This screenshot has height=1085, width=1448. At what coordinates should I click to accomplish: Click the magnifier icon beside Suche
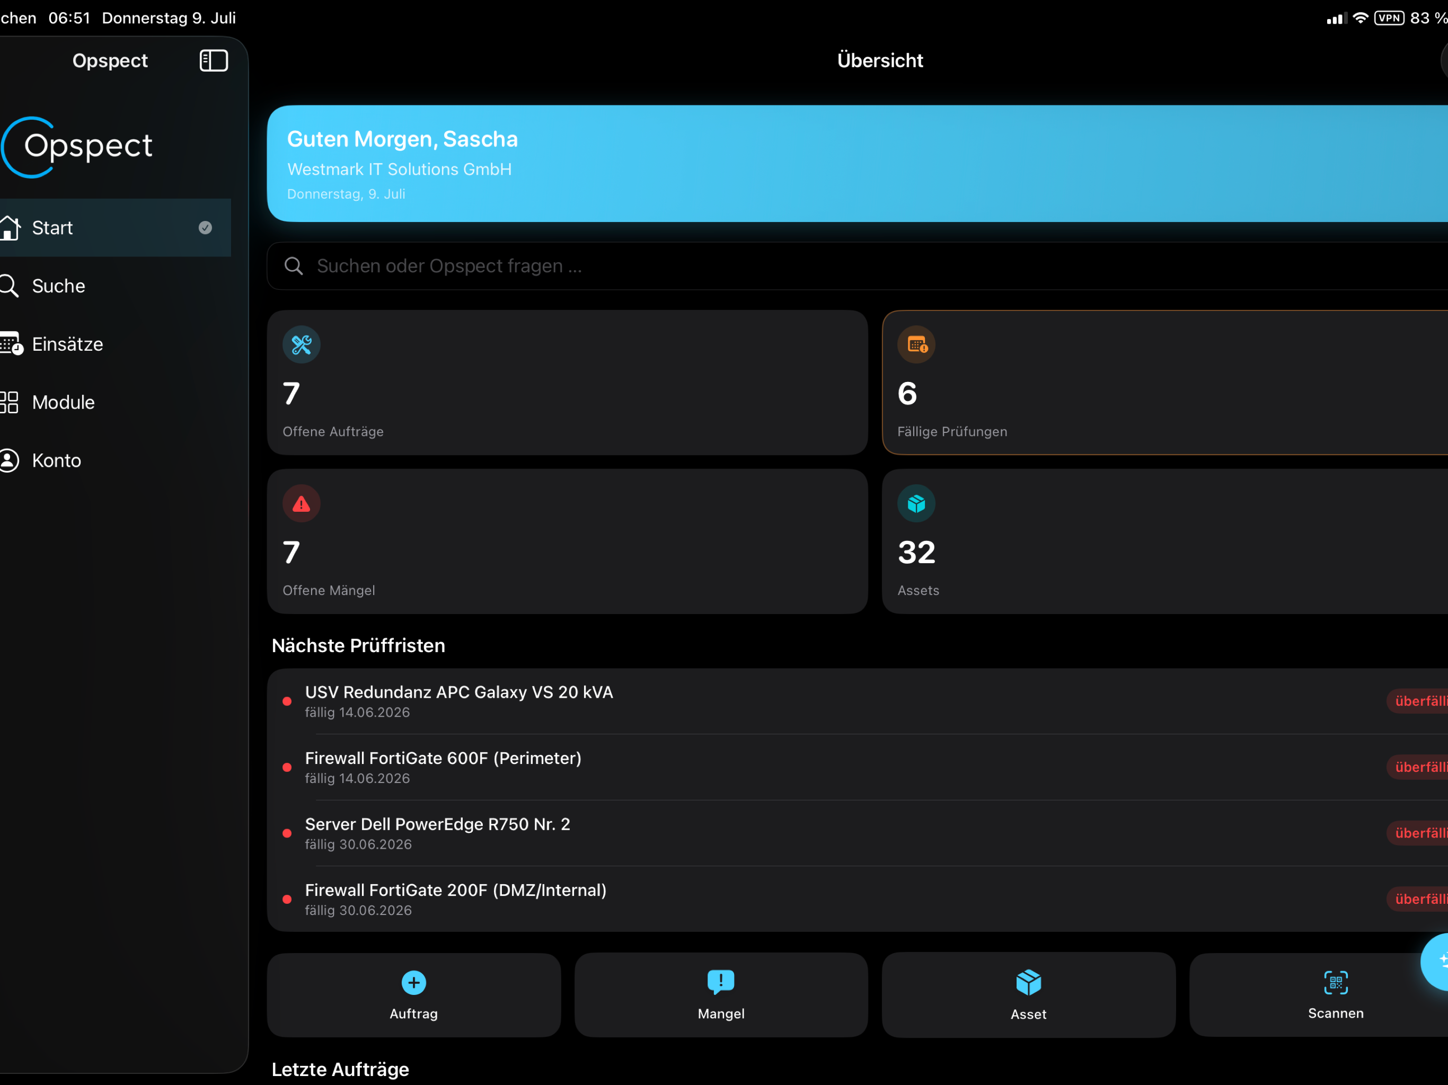point(9,286)
